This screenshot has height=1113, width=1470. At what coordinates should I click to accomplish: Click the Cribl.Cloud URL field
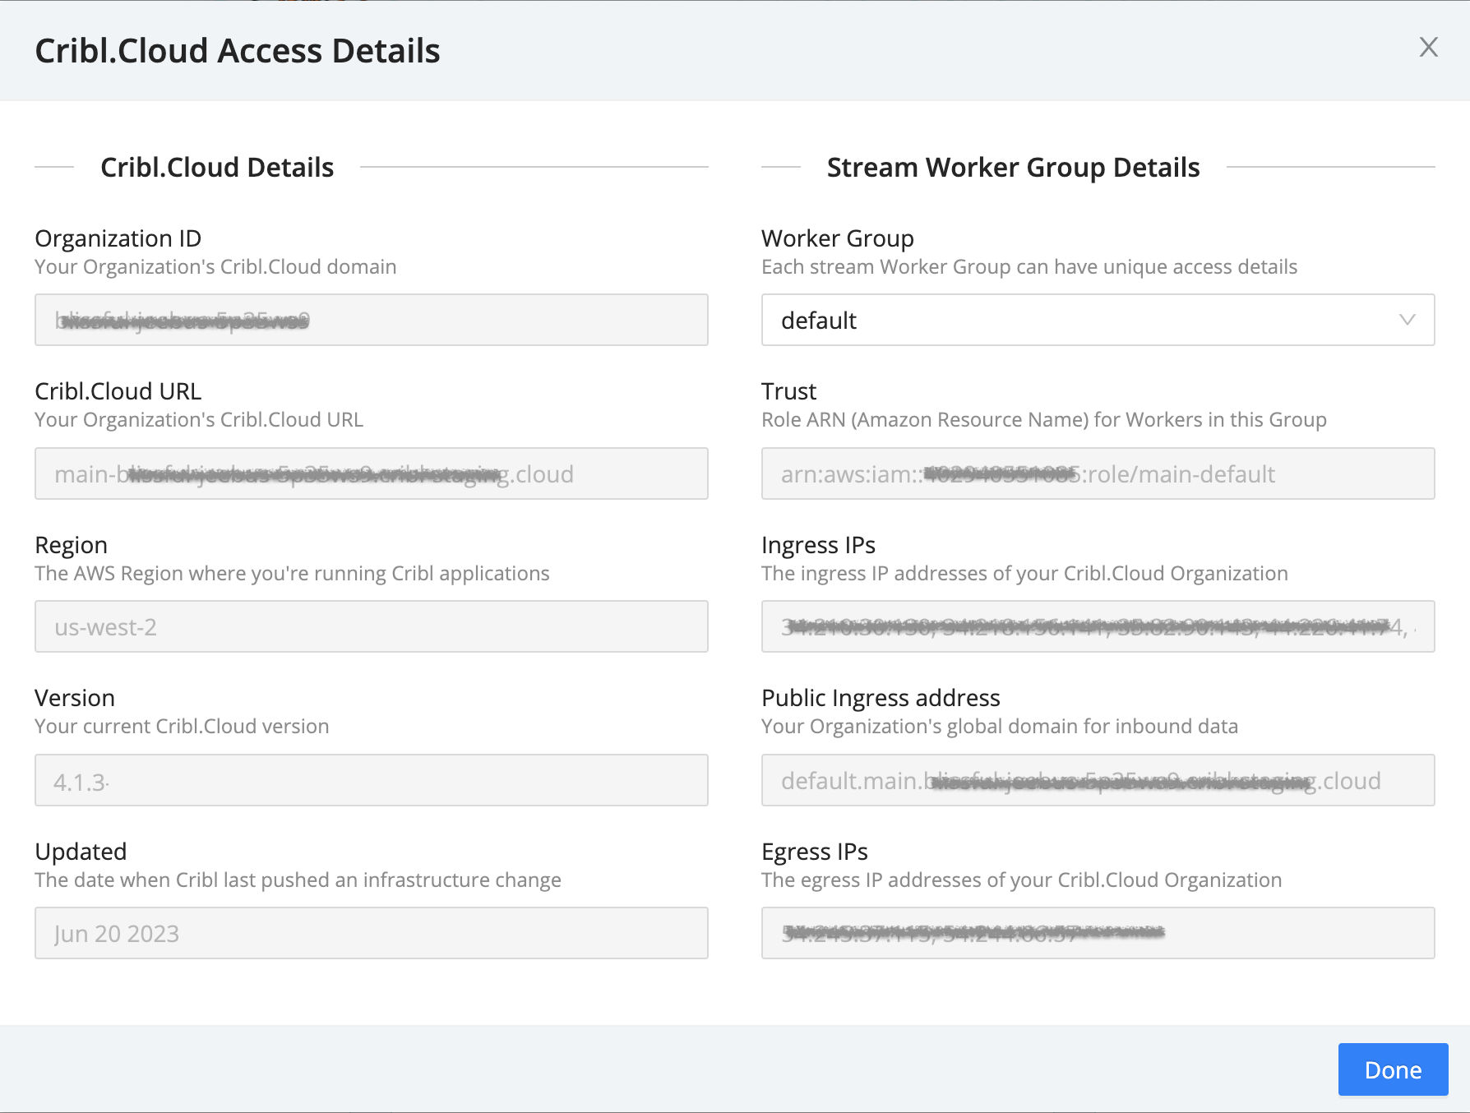coord(372,473)
